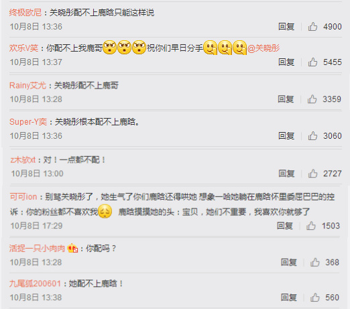Open 九尾狐200601's user page

tap(35, 284)
